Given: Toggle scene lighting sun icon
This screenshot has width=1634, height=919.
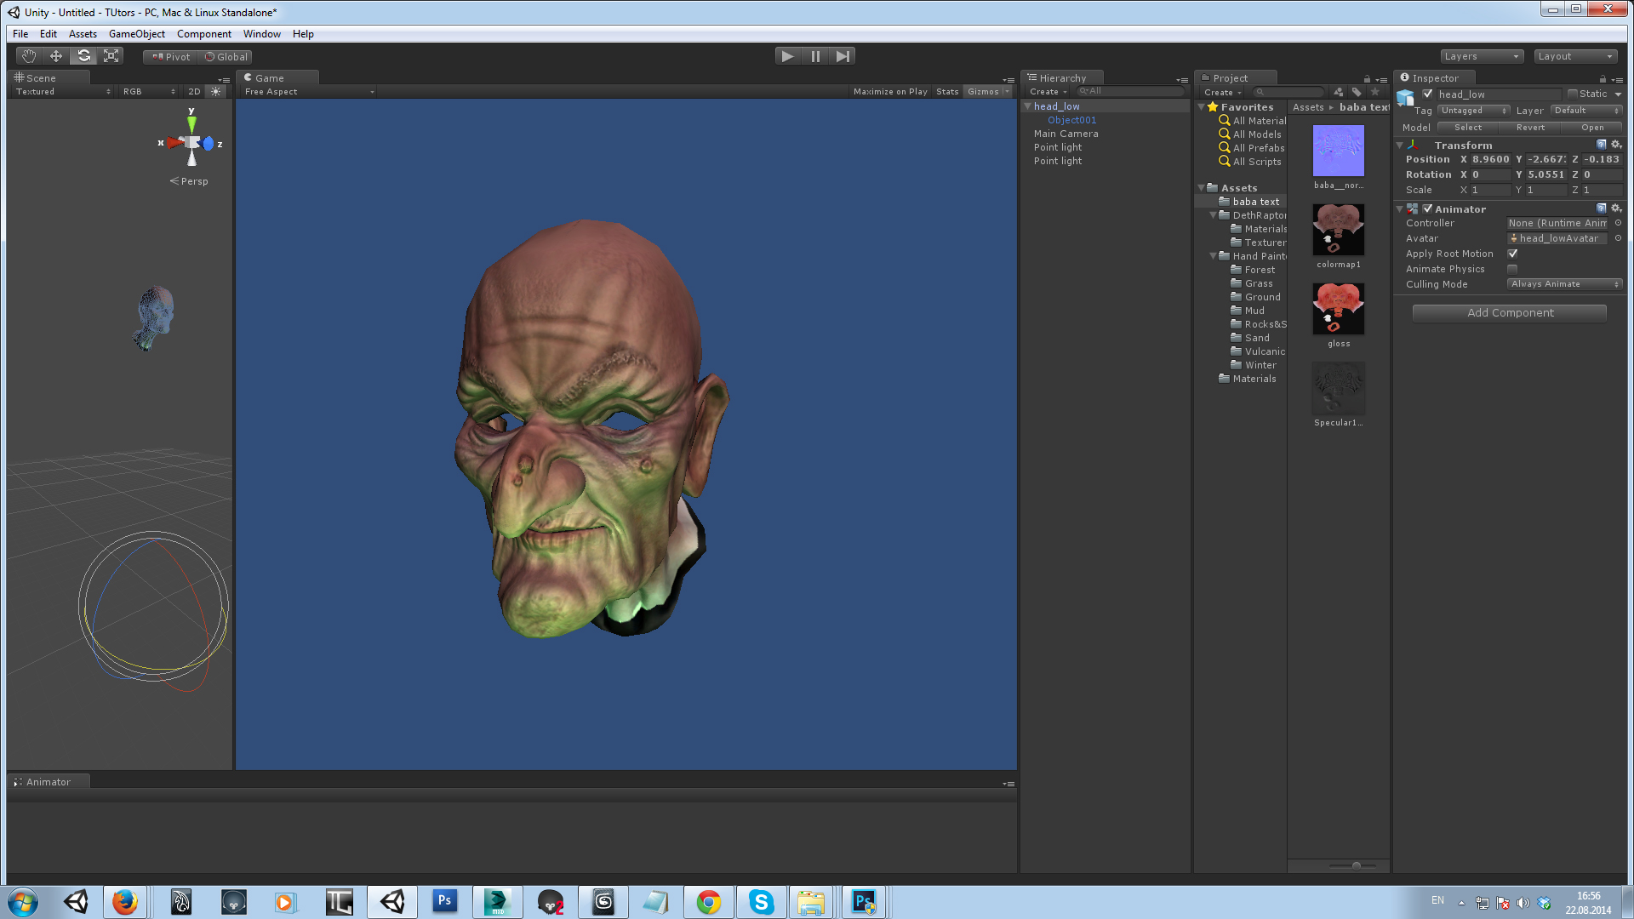Looking at the screenshot, I should 216,92.
